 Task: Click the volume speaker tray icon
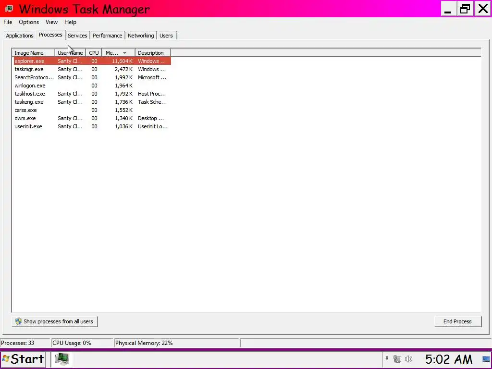point(408,359)
